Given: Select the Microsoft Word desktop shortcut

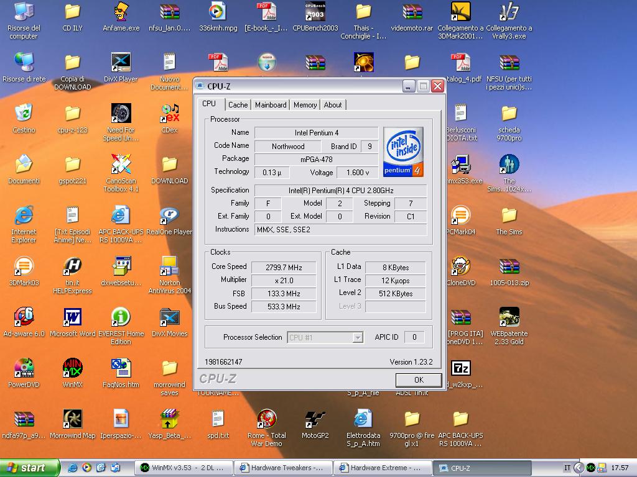Looking at the screenshot, I should click(x=72, y=322).
